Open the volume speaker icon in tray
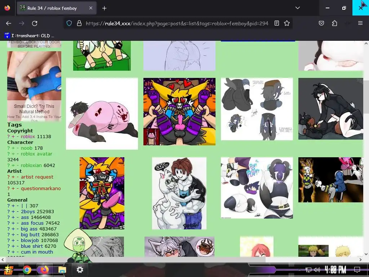 click(317, 270)
